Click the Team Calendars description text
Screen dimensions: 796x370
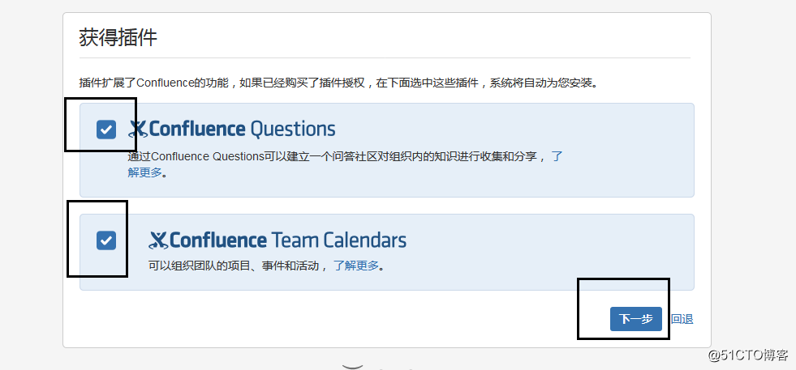click(x=237, y=266)
